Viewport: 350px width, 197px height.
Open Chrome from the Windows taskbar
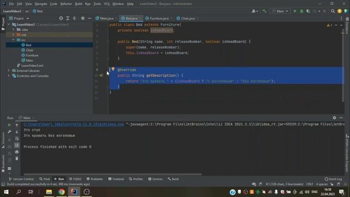[62, 192]
